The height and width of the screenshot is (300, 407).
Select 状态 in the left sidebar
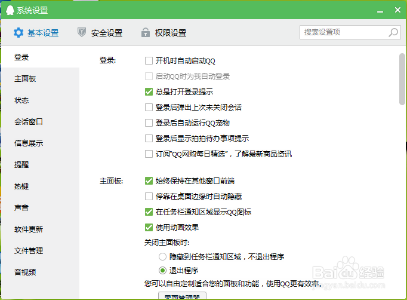(41, 100)
